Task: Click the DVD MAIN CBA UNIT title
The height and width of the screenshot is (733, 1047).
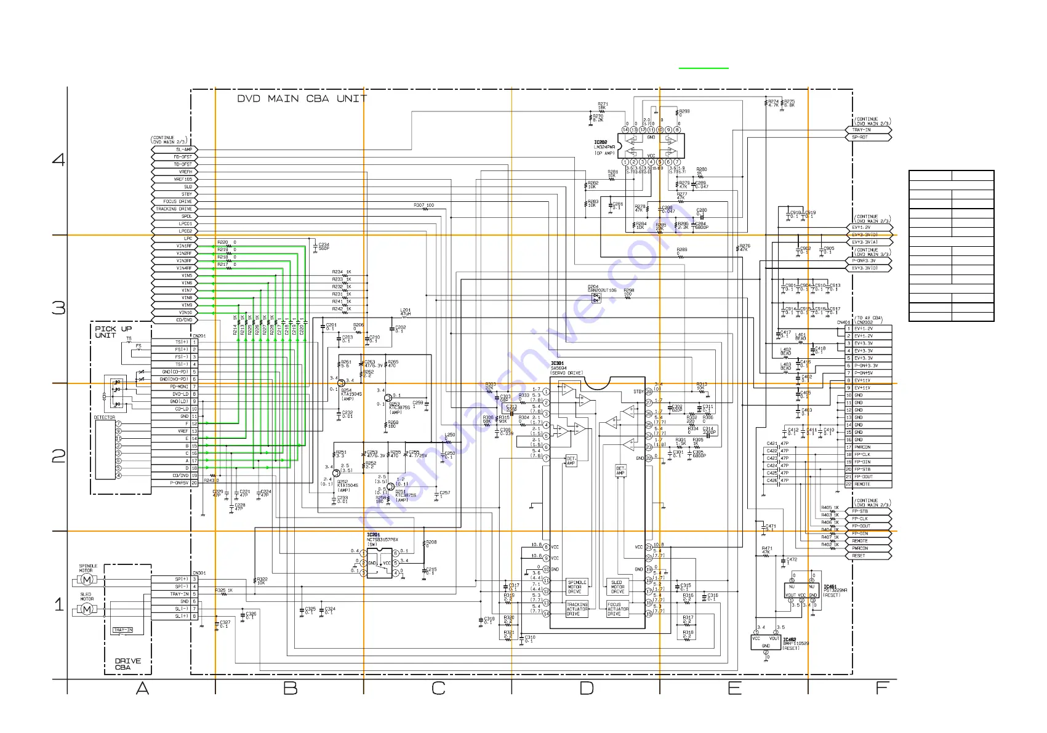Action: [302, 98]
